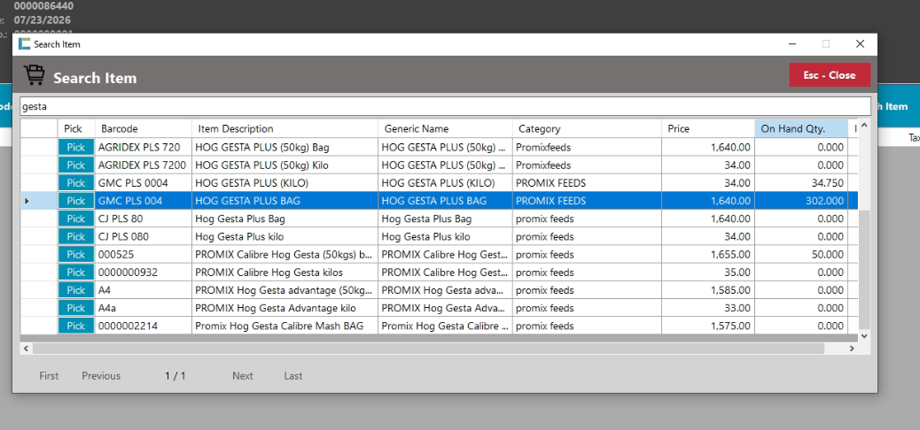The width and height of the screenshot is (920, 430).
Task: Sort by Category column header
Action: [588, 129]
